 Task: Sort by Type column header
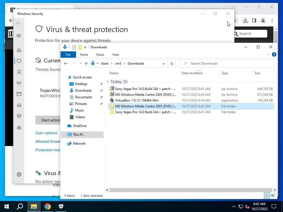(x=236, y=73)
